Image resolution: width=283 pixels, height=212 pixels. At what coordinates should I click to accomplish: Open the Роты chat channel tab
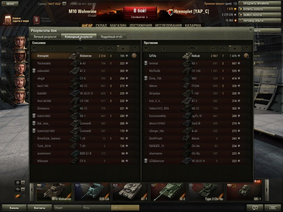click(96, 208)
